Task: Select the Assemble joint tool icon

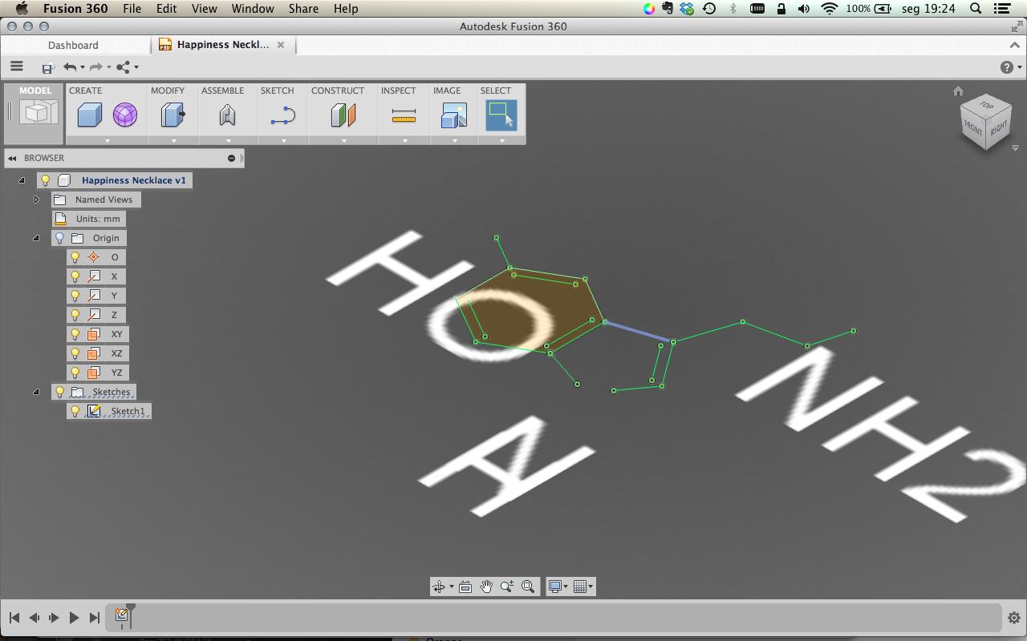Action: (227, 115)
